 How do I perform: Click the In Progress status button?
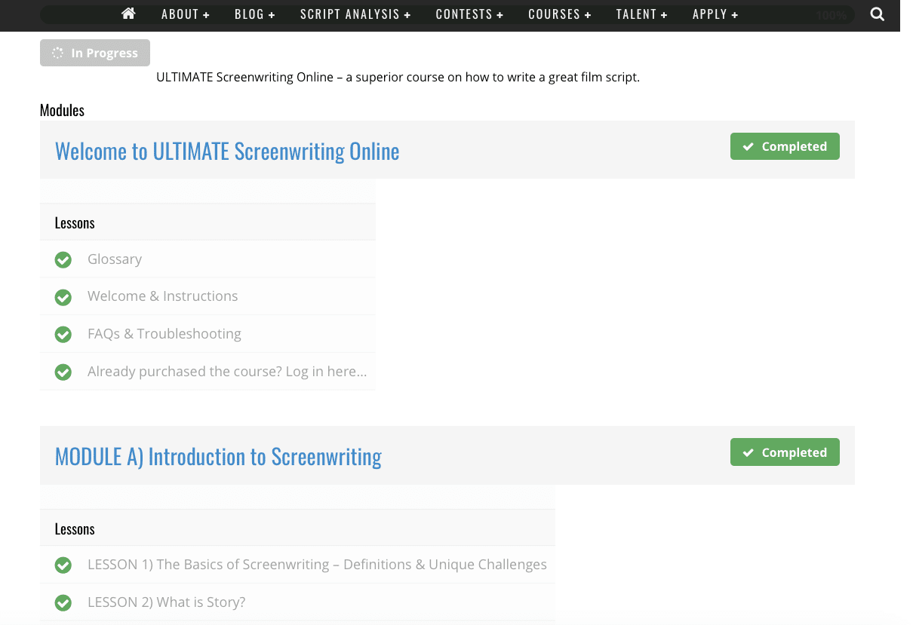point(95,53)
